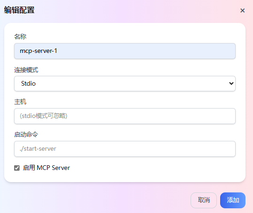Click the 名称 input field

(x=125, y=51)
